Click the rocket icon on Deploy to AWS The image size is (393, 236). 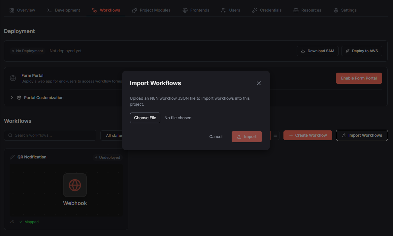click(347, 51)
